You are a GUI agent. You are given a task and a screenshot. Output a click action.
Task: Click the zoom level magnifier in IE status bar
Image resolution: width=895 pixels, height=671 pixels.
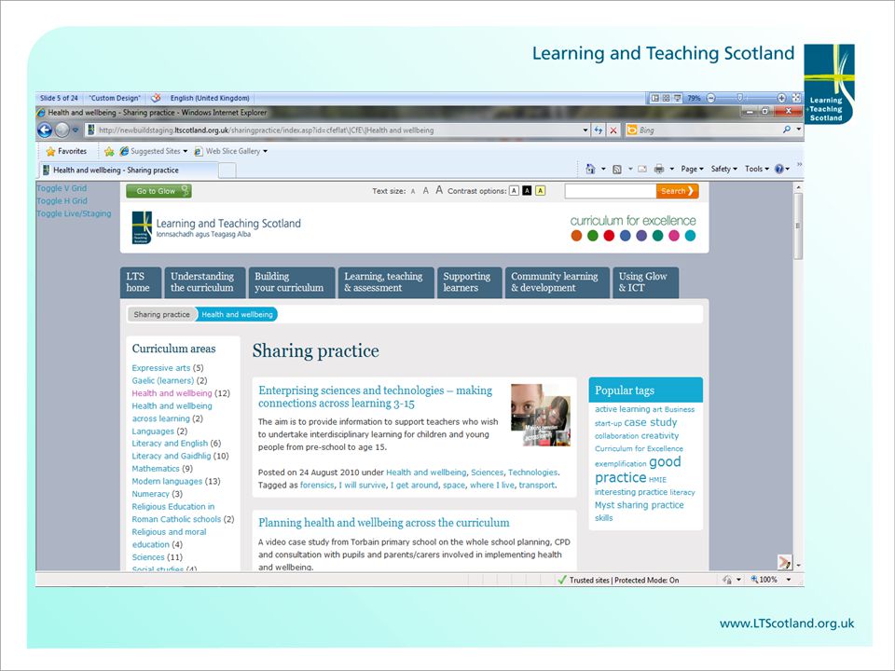click(x=754, y=579)
